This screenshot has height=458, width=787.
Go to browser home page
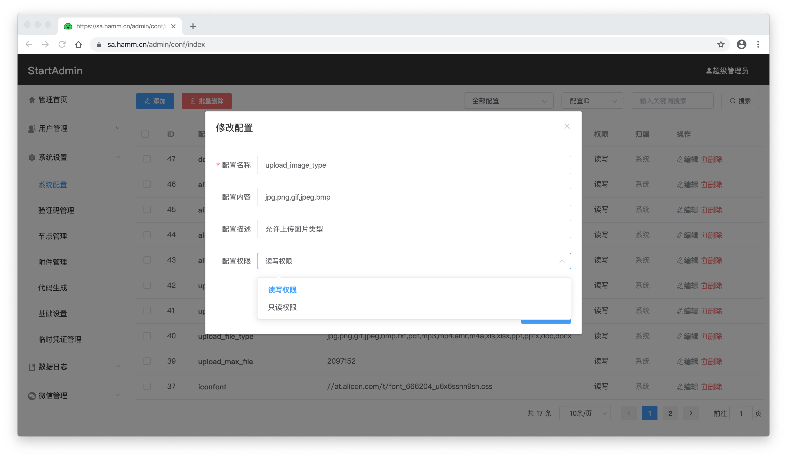78,44
